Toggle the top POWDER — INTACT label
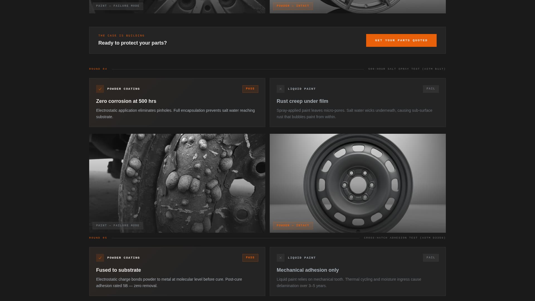Viewport: 535px width, 301px height. click(293, 6)
